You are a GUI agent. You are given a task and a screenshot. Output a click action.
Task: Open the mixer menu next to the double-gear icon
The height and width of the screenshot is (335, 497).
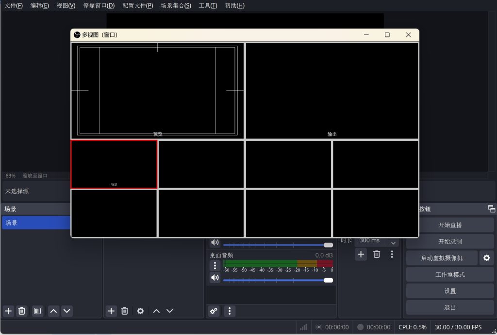click(230, 311)
